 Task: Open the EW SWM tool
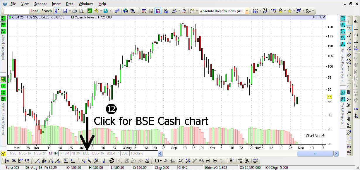(356, 49)
